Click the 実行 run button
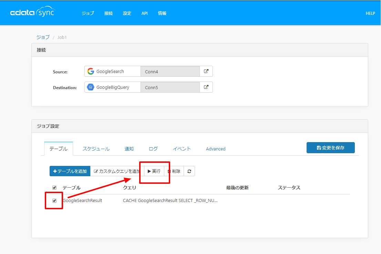 154,171
